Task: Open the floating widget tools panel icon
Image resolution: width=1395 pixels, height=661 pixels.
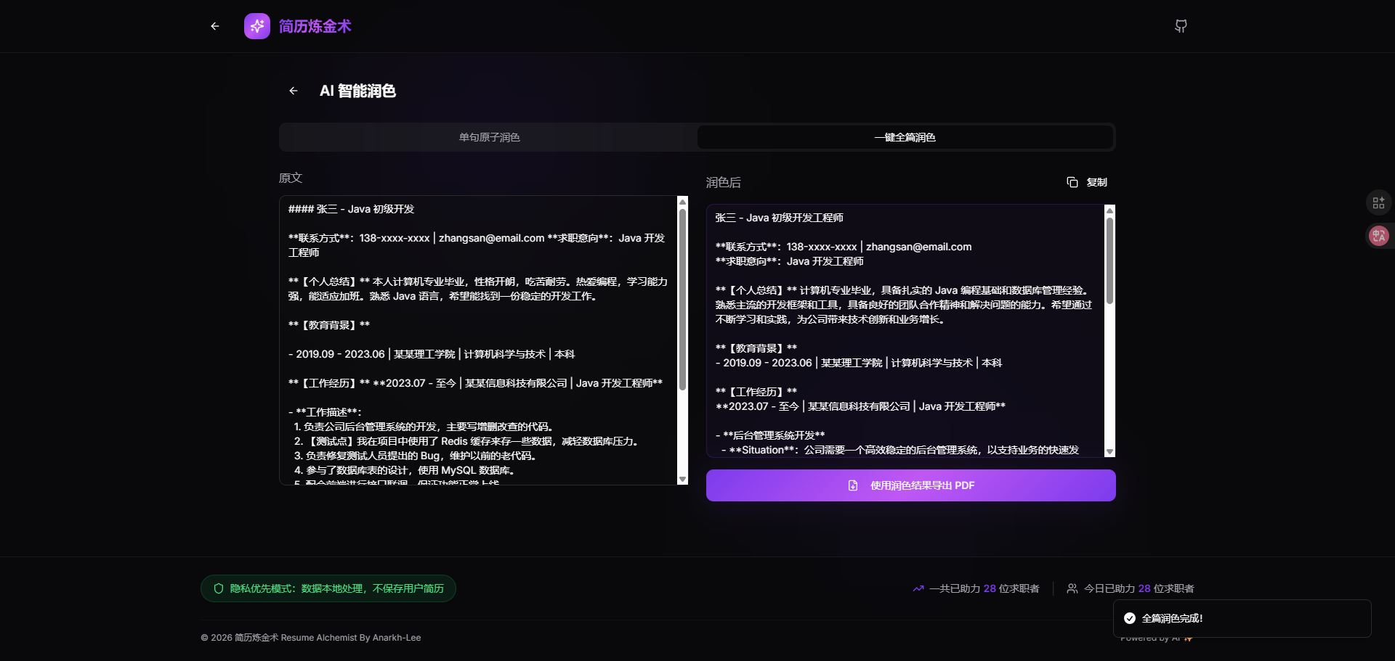Action: 1379,202
